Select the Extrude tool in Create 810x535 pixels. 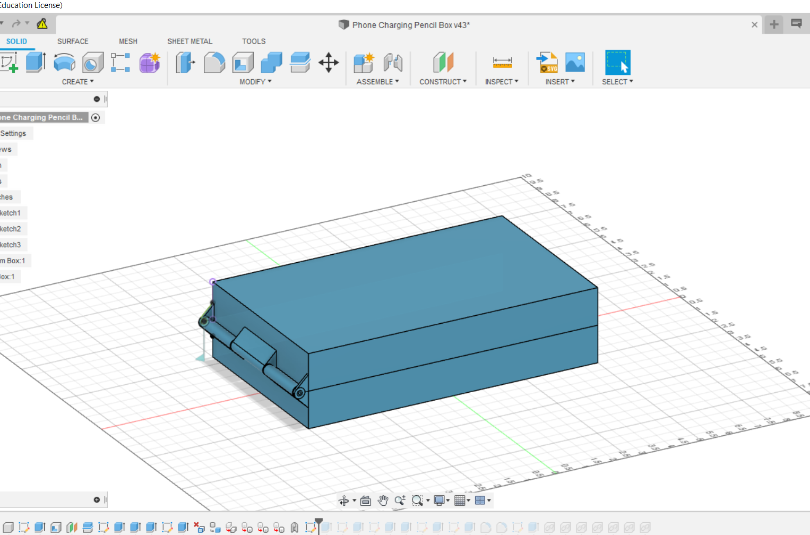point(35,63)
